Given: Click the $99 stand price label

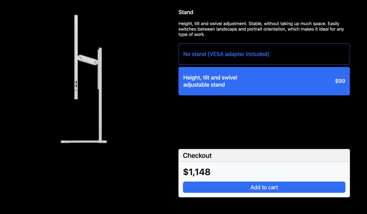Looking at the screenshot, I should point(340,81).
